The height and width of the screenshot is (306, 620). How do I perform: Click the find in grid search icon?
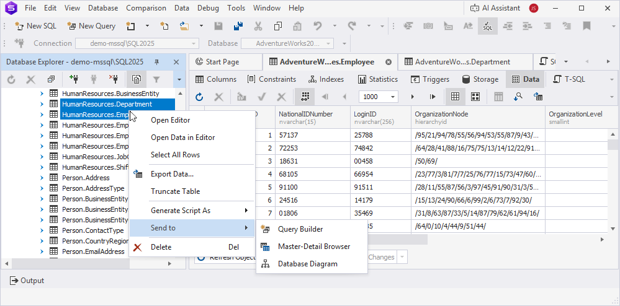coord(518,97)
